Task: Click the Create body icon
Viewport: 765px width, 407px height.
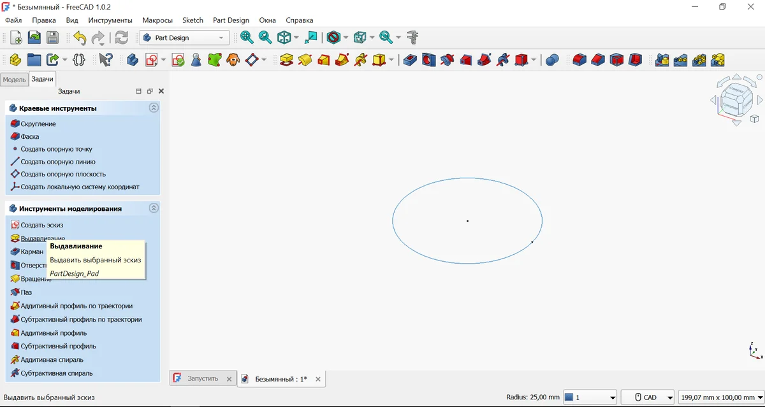Action: click(133, 60)
